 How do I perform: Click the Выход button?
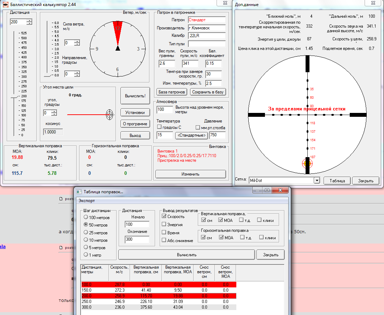click(135, 136)
